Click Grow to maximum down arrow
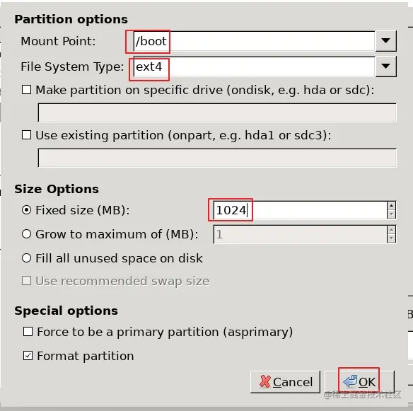 point(391,238)
